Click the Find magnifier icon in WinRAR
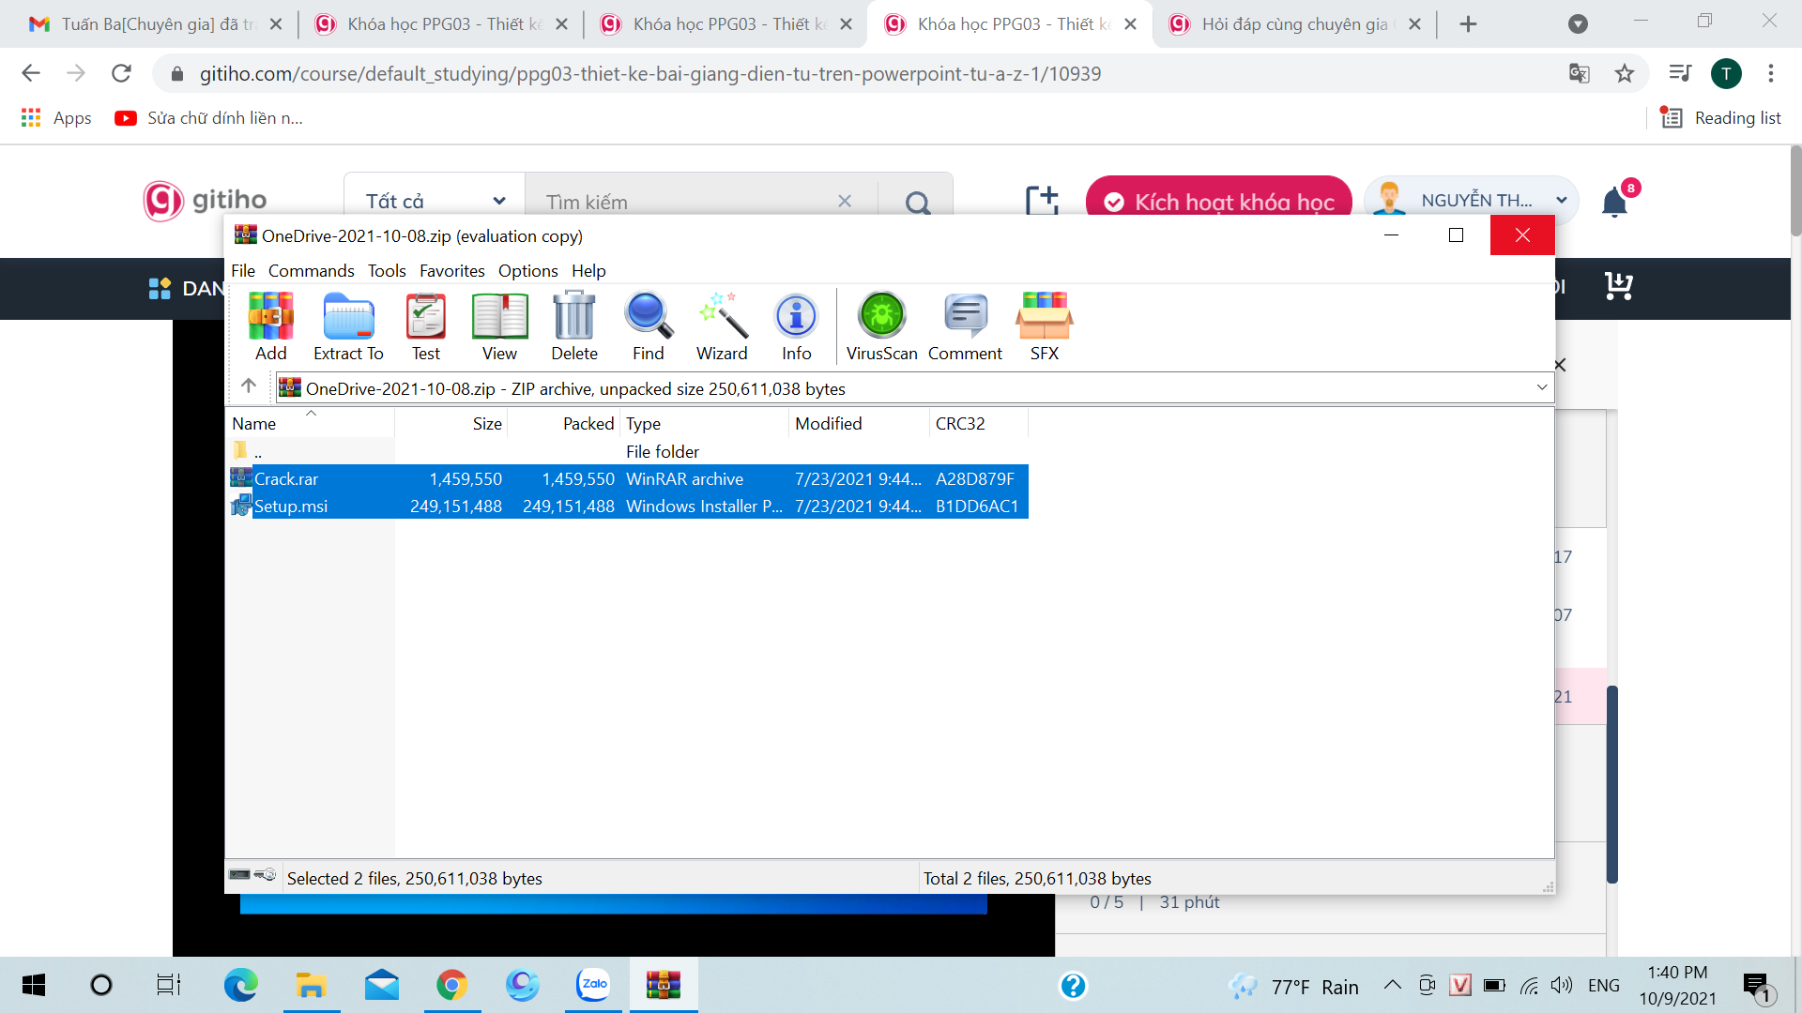Image resolution: width=1802 pixels, height=1013 pixels. pyautogui.click(x=649, y=325)
